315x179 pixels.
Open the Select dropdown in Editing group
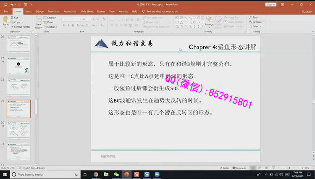point(257,26)
